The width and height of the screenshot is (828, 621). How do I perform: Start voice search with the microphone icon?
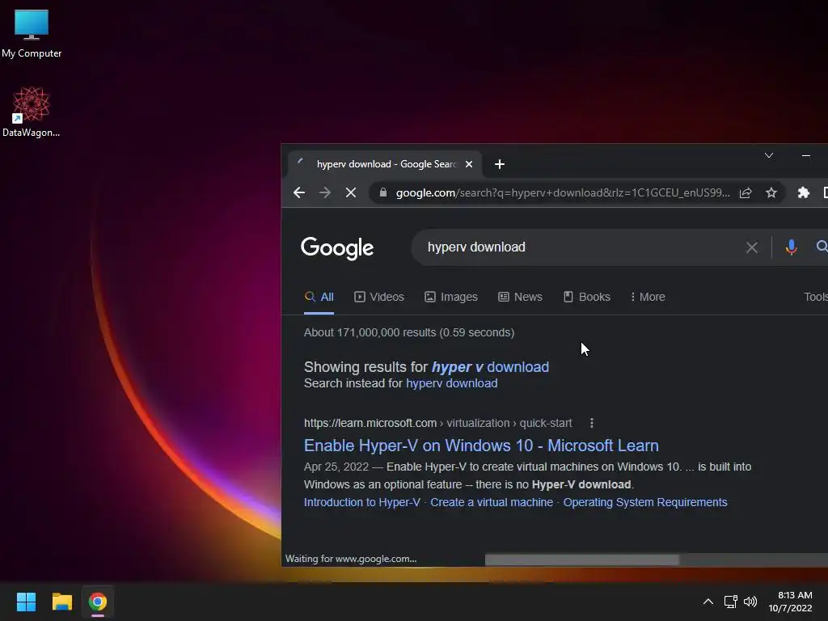(x=791, y=247)
